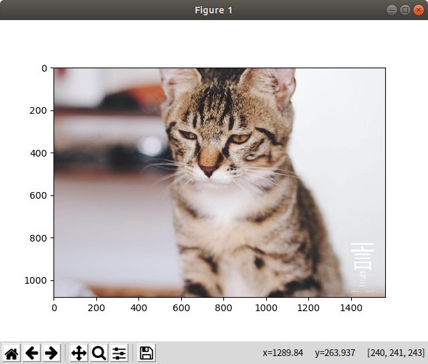
Task: Go forward to the next view
Action: 51,353
